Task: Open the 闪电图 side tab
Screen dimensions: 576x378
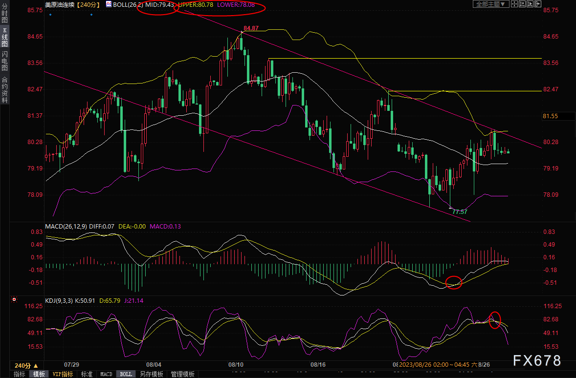Action: tap(5, 61)
